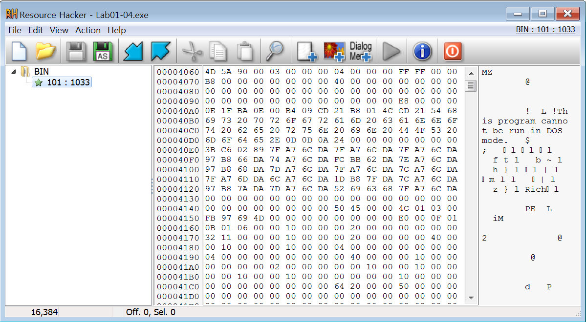Click offset 000041C0 in the address column

click(x=178, y=286)
